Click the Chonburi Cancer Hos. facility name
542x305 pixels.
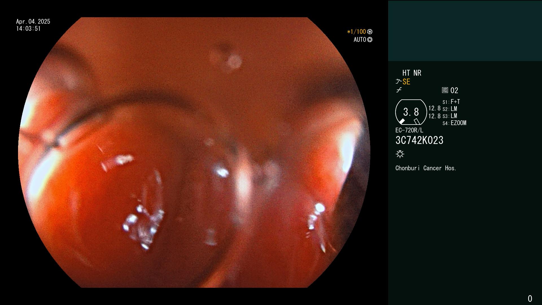pos(426,168)
